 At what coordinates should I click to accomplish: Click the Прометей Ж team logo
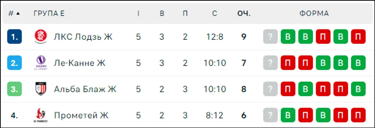[41, 115]
